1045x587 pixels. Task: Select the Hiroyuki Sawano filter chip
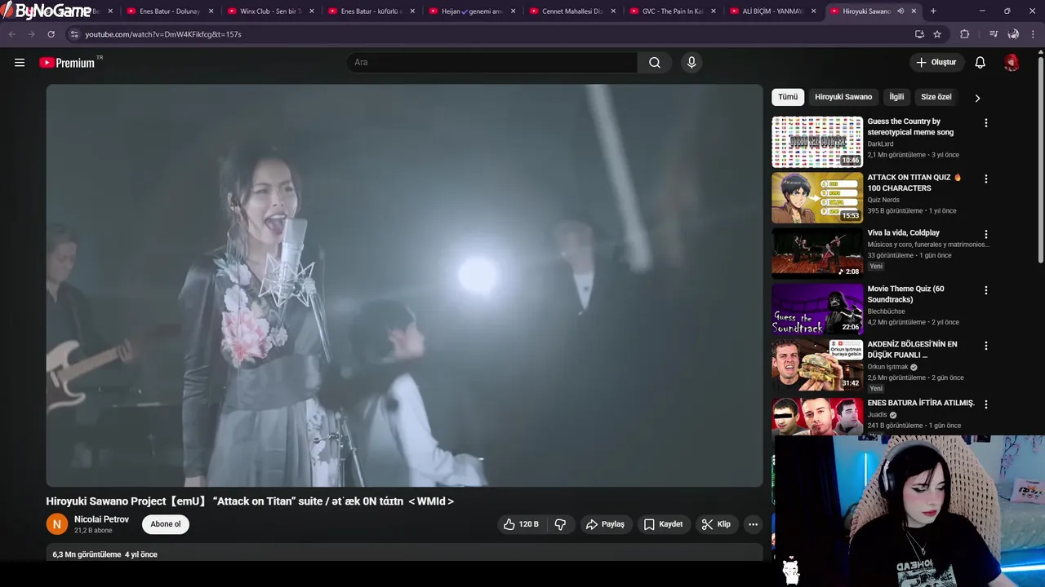[x=843, y=97]
